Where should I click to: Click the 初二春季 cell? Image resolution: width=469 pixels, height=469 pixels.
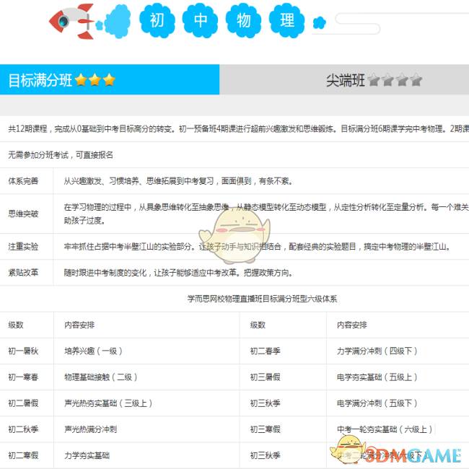click(x=266, y=351)
